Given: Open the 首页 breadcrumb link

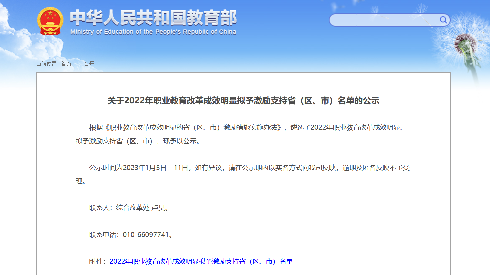Looking at the screenshot, I should pos(66,64).
